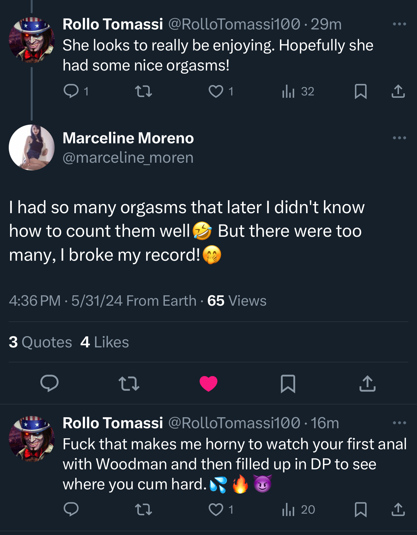Like Rollo Tomassi's 16m reply
The image size is (417, 535).
coord(216,509)
